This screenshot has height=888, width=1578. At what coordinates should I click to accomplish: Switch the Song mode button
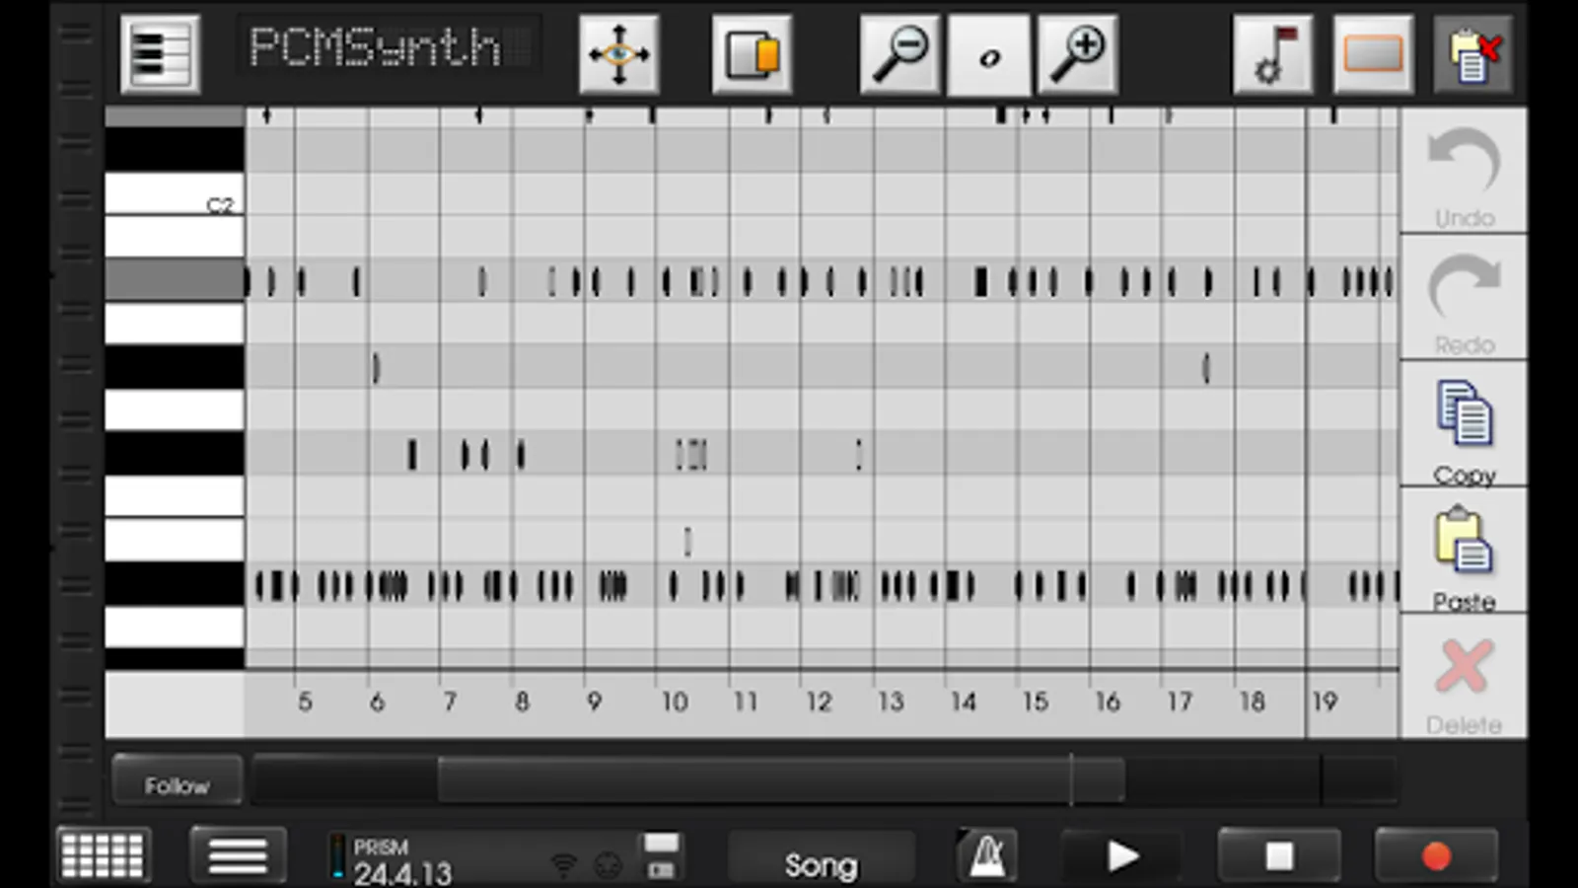click(821, 857)
